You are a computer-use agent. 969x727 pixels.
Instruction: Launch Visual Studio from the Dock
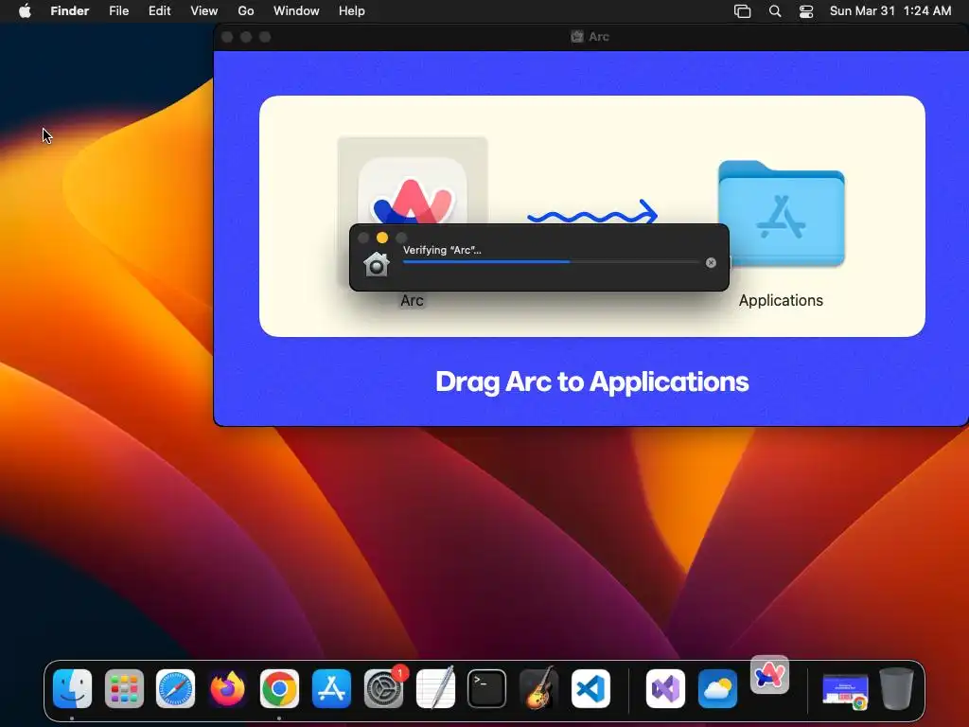(x=665, y=689)
